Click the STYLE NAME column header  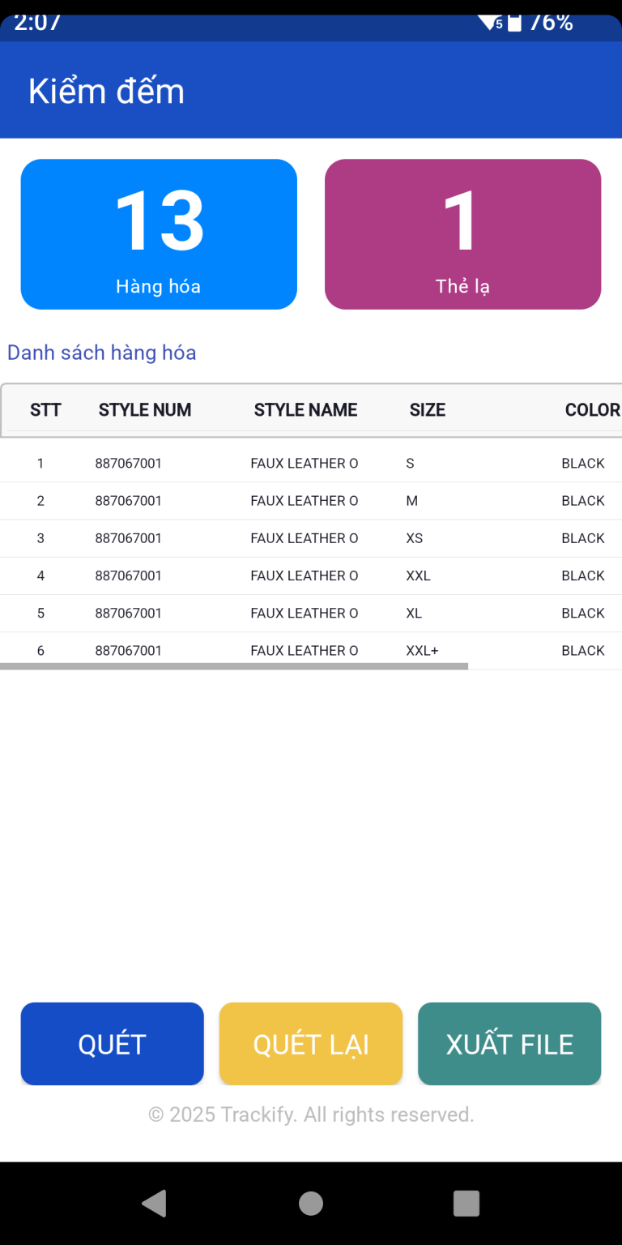(305, 410)
